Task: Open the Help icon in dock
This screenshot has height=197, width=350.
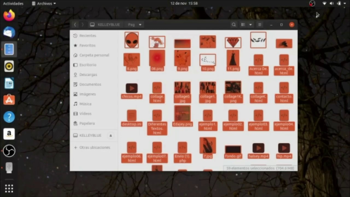Action: coord(9,117)
